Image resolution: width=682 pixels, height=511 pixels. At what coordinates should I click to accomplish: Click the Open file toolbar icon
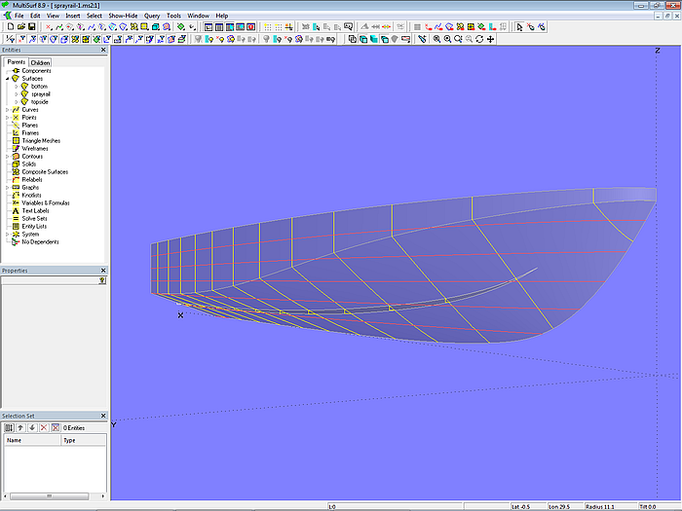click(20, 26)
